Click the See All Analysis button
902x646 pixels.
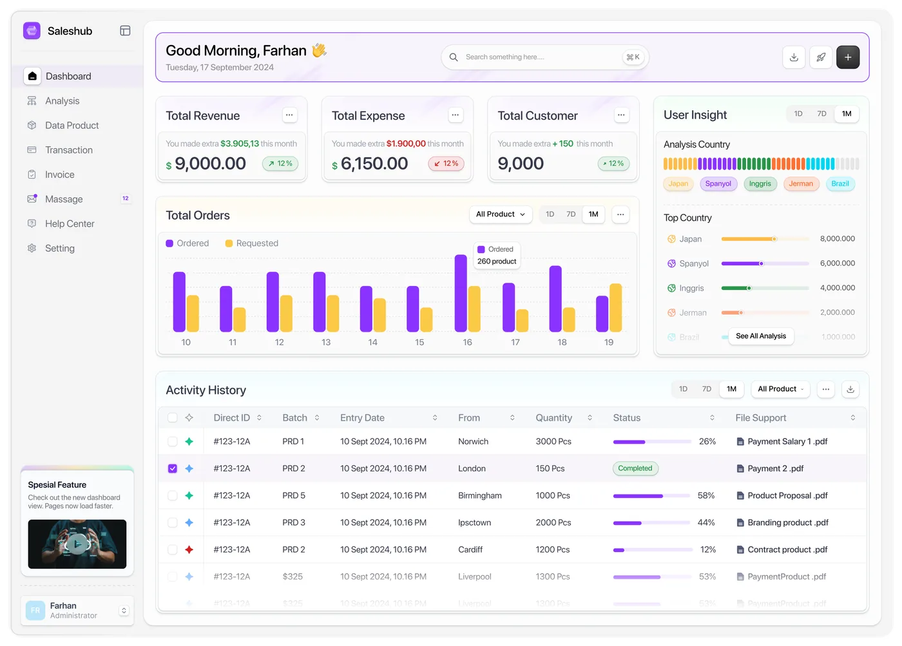click(761, 336)
